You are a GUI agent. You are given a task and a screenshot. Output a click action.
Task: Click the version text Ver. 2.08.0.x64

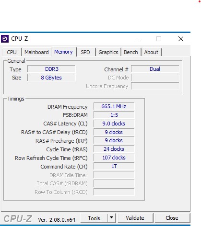[x=57, y=220]
